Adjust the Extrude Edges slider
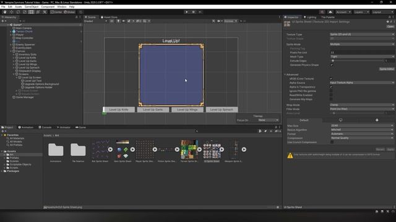The width and height of the screenshot is (396, 222). [x=357, y=60]
